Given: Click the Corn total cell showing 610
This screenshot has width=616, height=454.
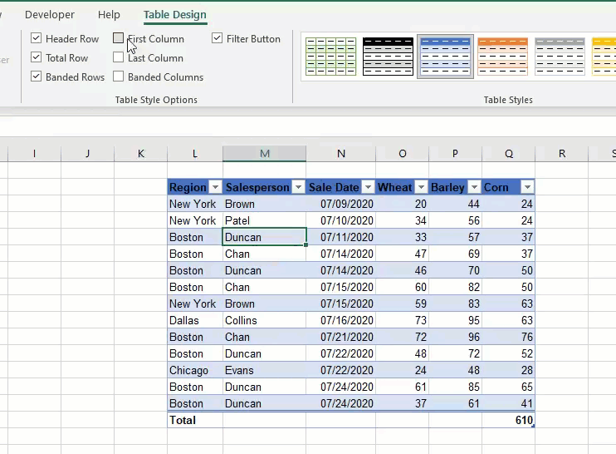Looking at the screenshot, I should pyautogui.click(x=508, y=421).
